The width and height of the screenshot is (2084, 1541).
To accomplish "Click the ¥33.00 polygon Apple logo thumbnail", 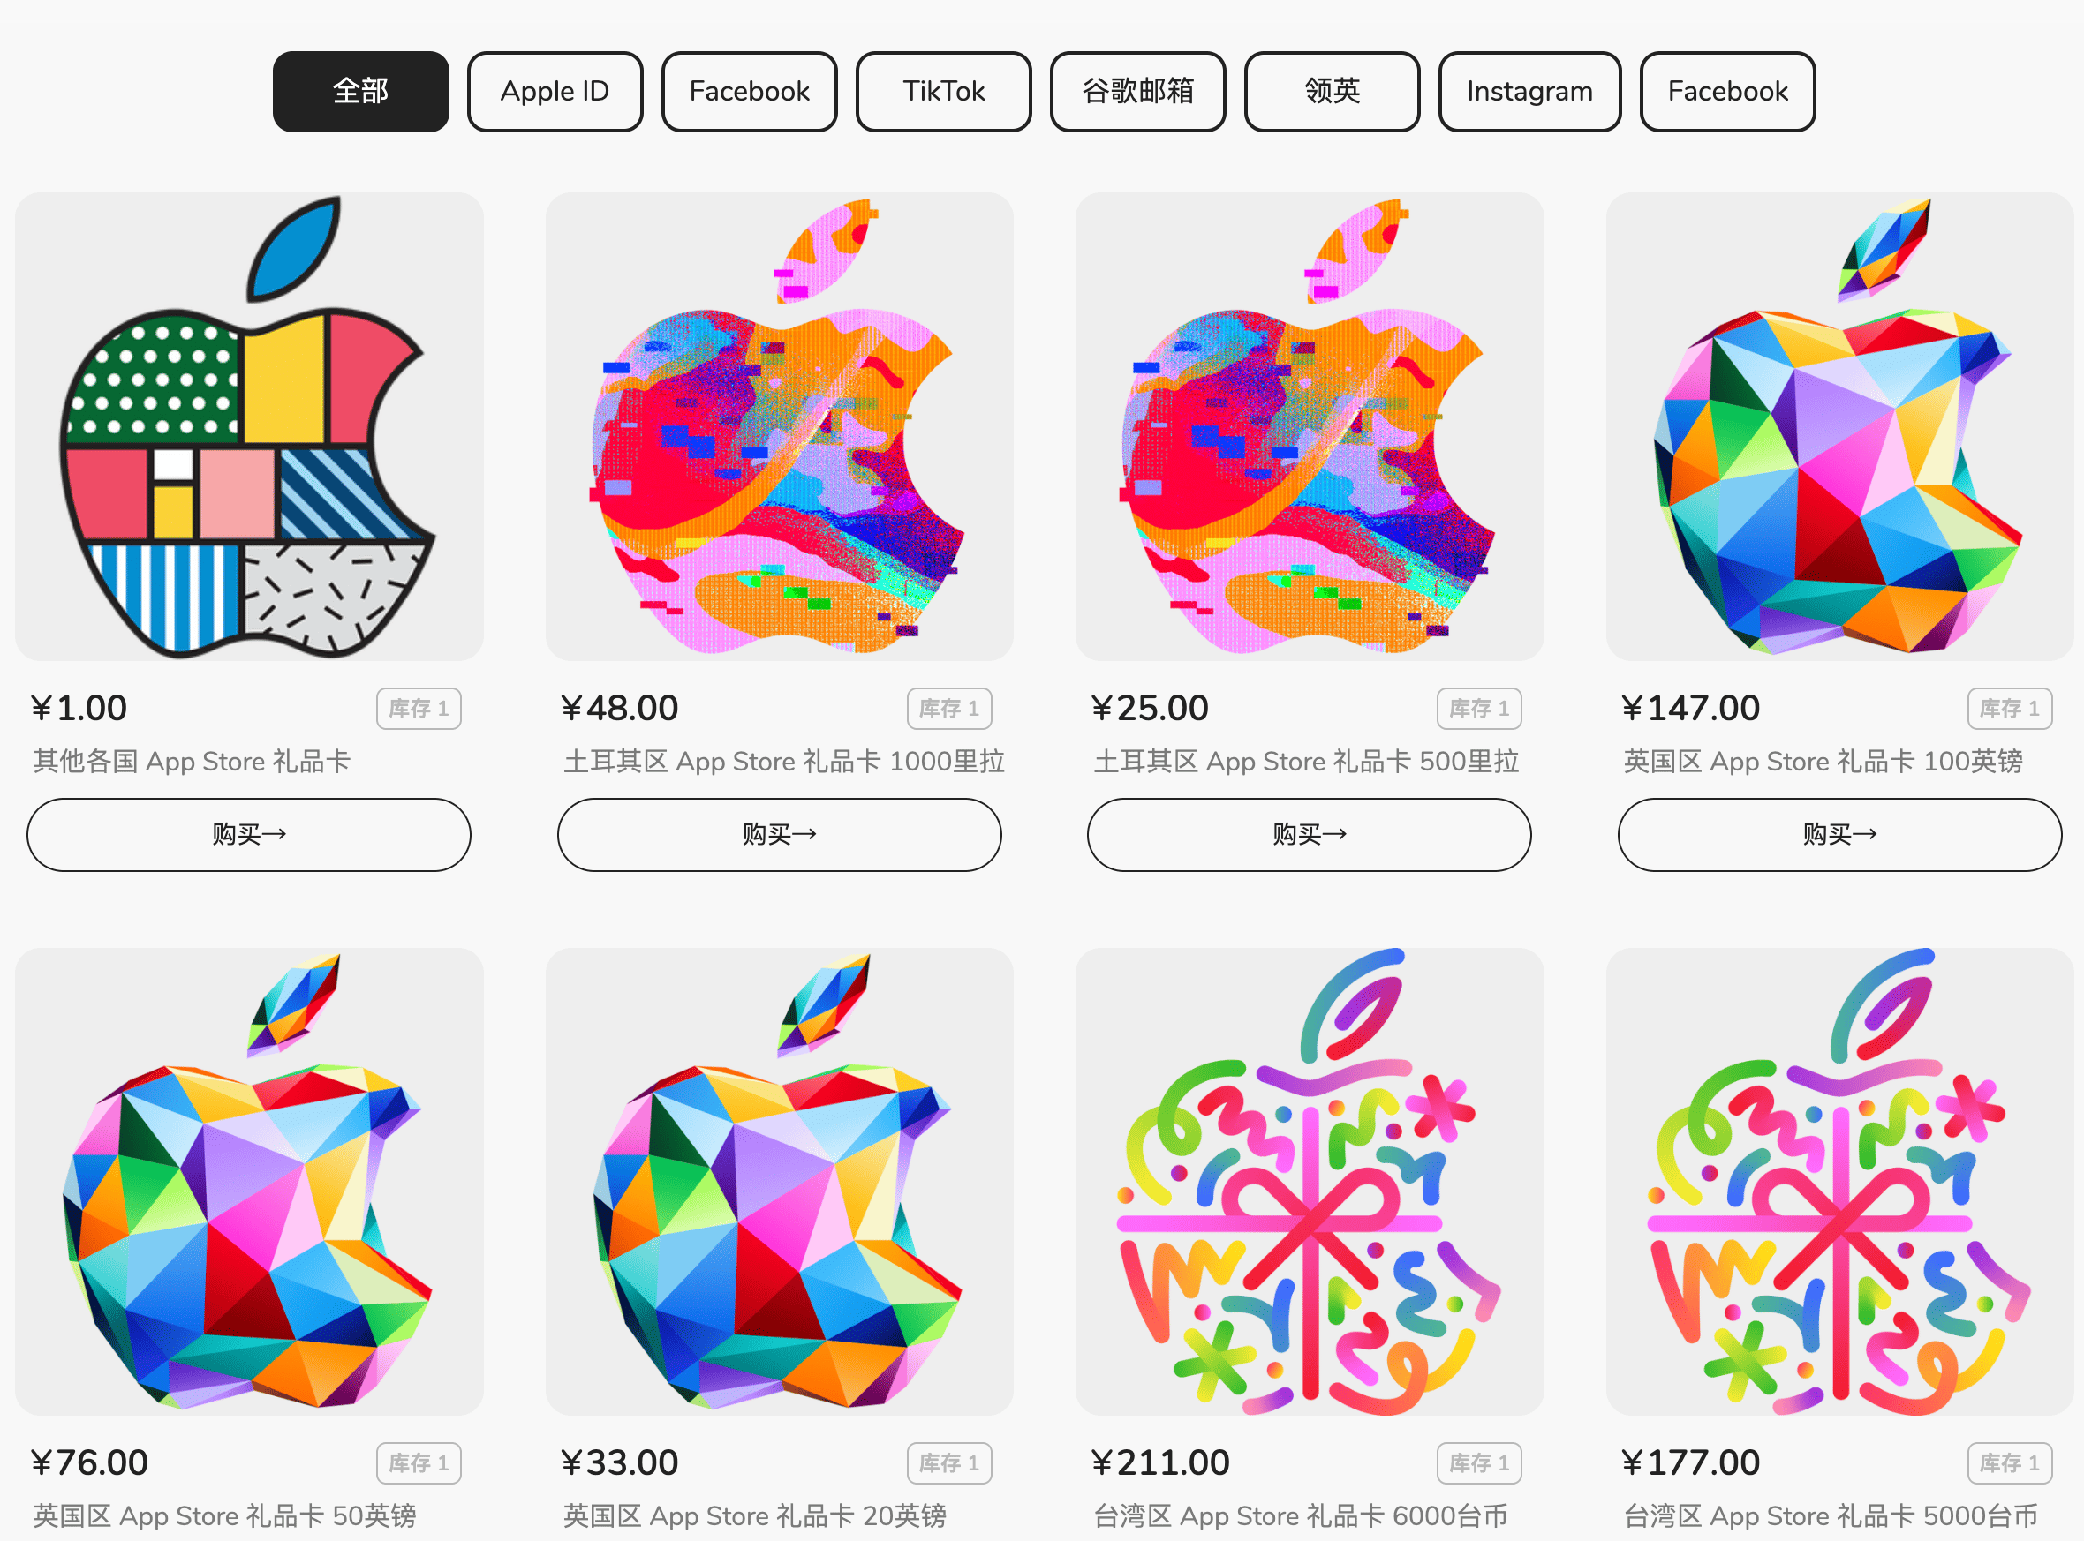I will click(779, 1181).
